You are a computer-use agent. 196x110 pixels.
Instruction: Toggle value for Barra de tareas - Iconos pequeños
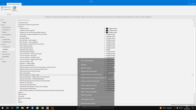pos(111,42)
